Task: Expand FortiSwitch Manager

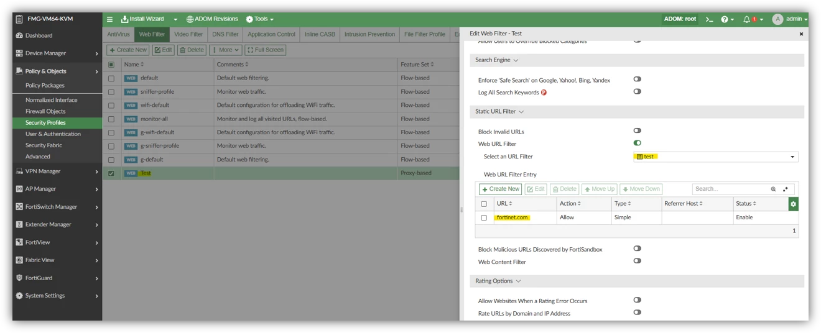Action: pyautogui.click(x=57, y=207)
